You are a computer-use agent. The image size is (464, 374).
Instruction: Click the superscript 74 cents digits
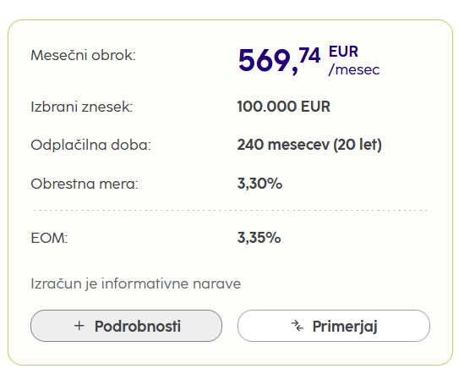309,55
